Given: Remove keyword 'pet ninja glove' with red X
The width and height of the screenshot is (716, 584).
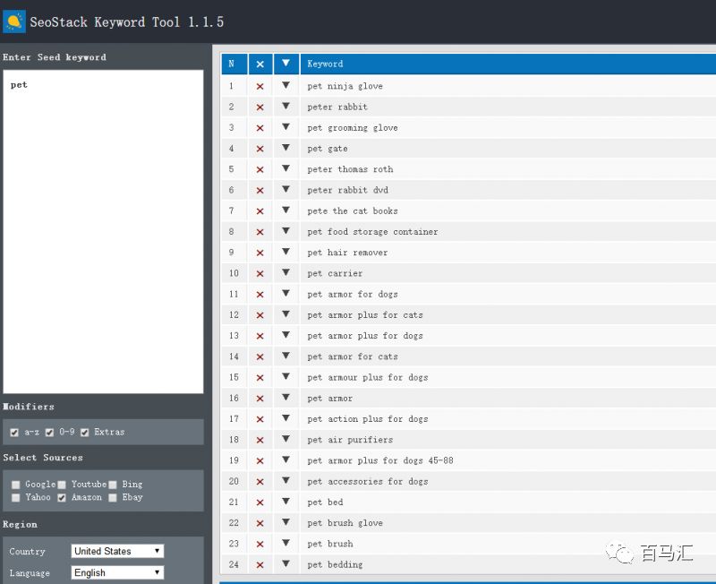Looking at the screenshot, I should coord(260,87).
